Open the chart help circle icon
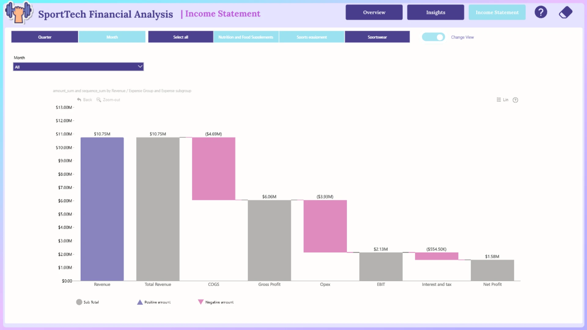This screenshot has width=587, height=330. 515,100
